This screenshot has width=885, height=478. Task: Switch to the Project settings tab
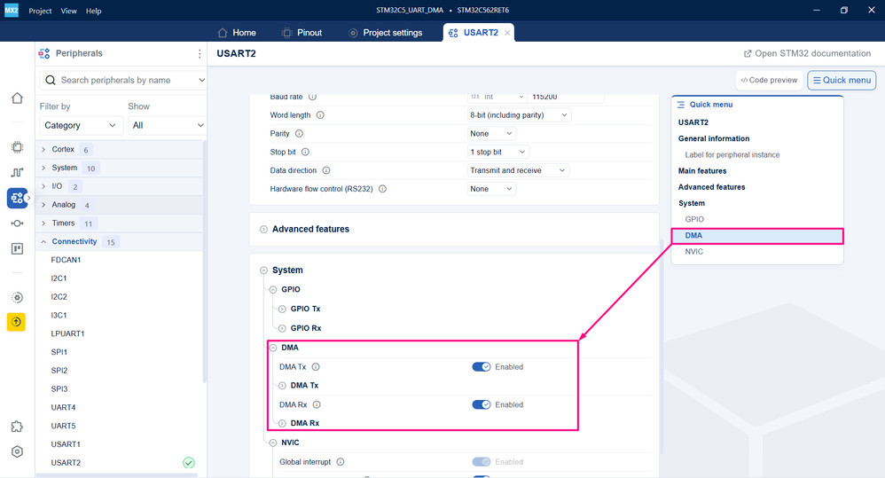click(386, 33)
